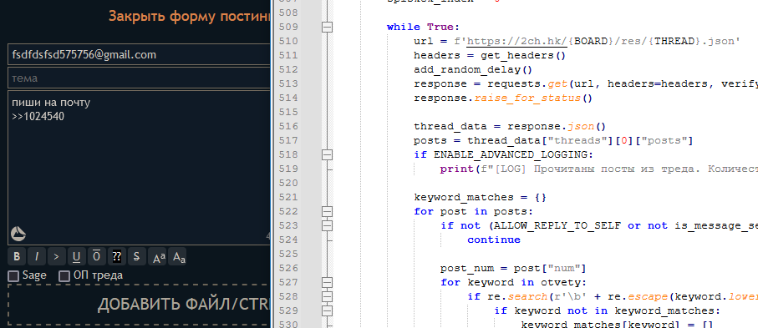This screenshot has width=758, height=328.
Task: Click the text пиши на почту
Action: coord(51,103)
